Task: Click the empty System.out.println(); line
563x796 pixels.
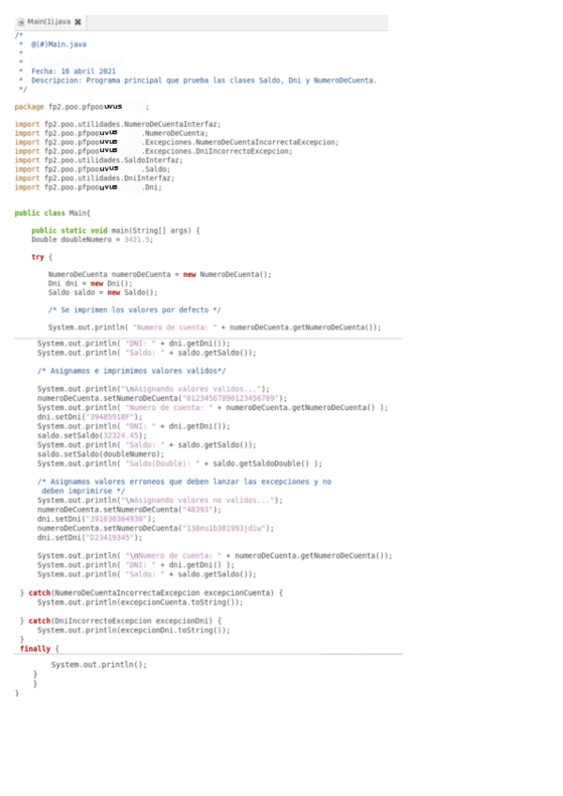Action: (99, 664)
